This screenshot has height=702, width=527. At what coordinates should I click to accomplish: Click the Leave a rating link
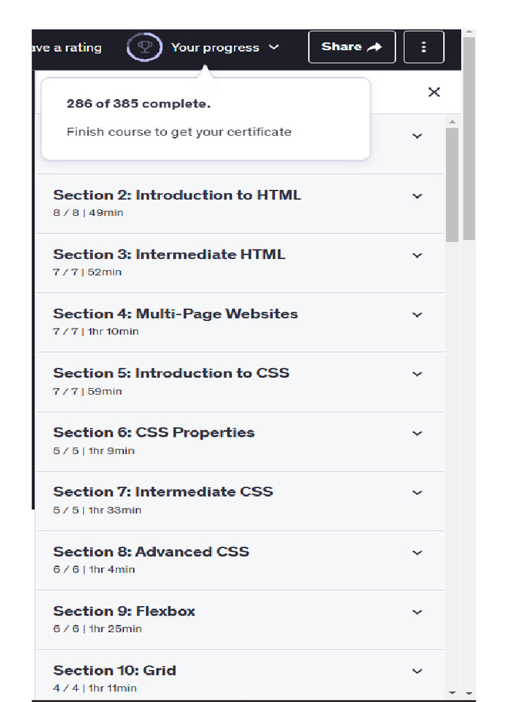[67, 47]
